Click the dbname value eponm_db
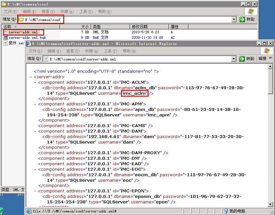The height and width of the screenshot is (215, 275). pos(148,197)
